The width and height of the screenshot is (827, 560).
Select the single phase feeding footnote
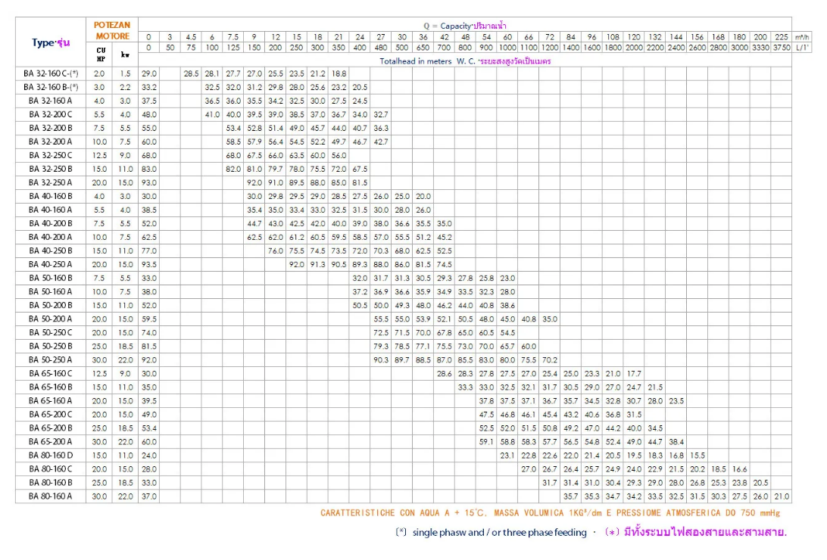point(491,533)
